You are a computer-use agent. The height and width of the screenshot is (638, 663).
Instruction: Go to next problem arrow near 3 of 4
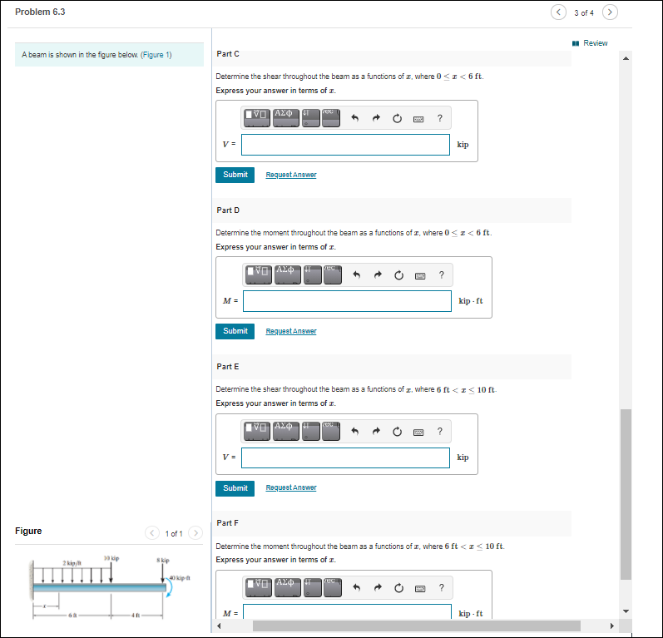click(610, 12)
